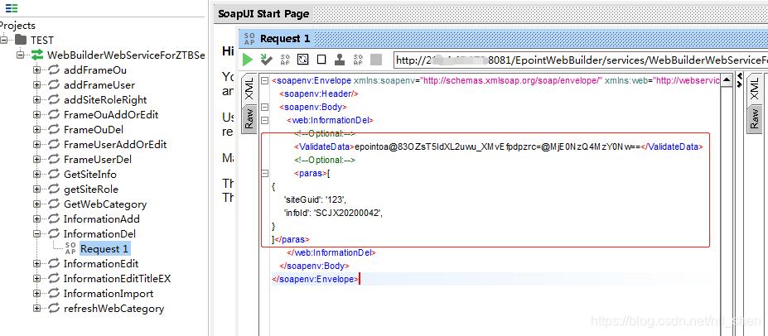Click the operation icon next to refreshWebCategory
The height and width of the screenshot is (336, 768).
pos(53,308)
